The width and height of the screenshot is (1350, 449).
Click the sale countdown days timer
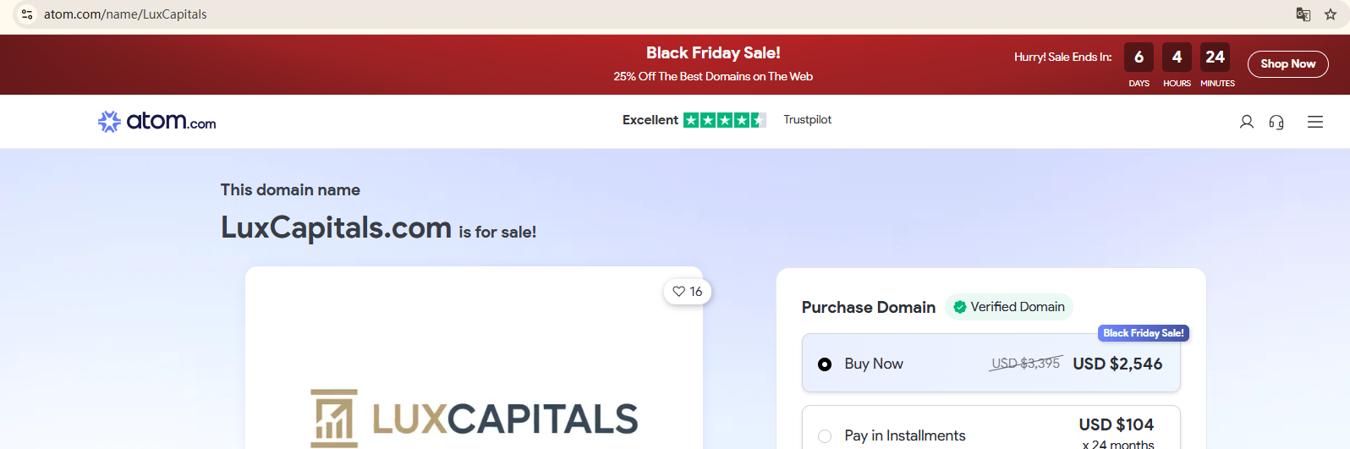(x=1139, y=57)
